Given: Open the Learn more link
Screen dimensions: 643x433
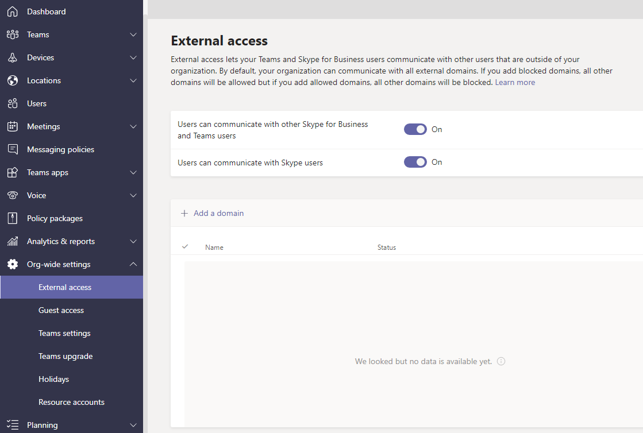Looking at the screenshot, I should point(515,82).
